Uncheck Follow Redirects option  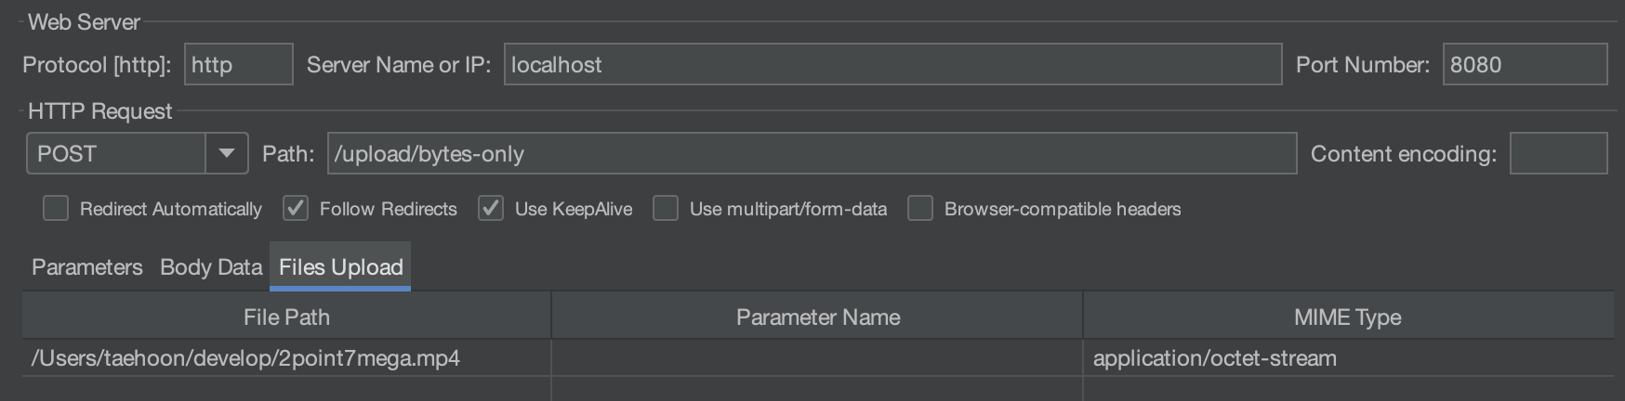[296, 209]
